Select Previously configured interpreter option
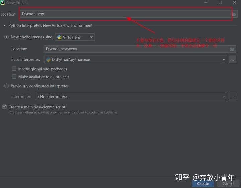This screenshot has width=241, height=188. pyautogui.click(x=6, y=86)
